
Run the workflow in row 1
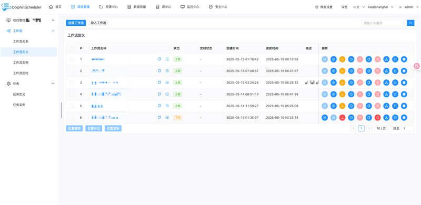coord(334,59)
